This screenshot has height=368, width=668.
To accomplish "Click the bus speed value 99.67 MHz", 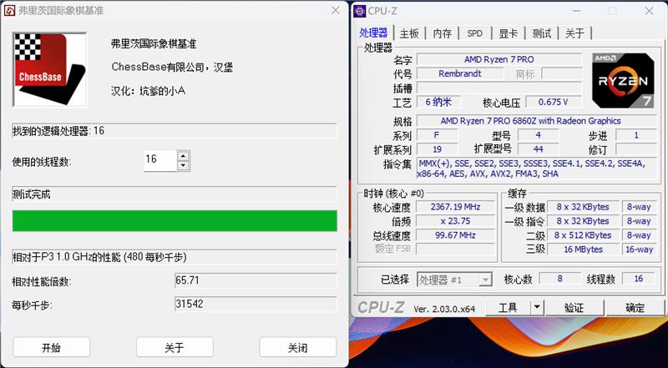I will 455,235.
